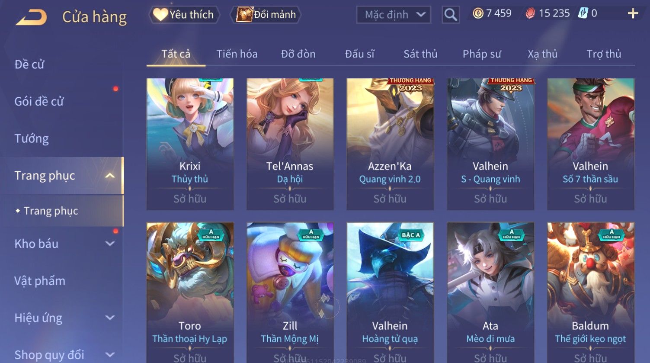650x363 pixels.
Task: Tap the back arrow icon
Action: coord(31,17)
